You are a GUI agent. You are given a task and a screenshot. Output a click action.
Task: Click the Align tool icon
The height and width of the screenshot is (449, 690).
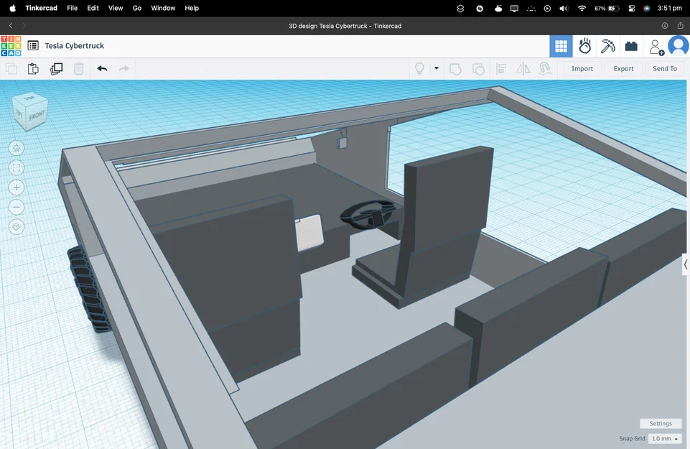point(500,69)
